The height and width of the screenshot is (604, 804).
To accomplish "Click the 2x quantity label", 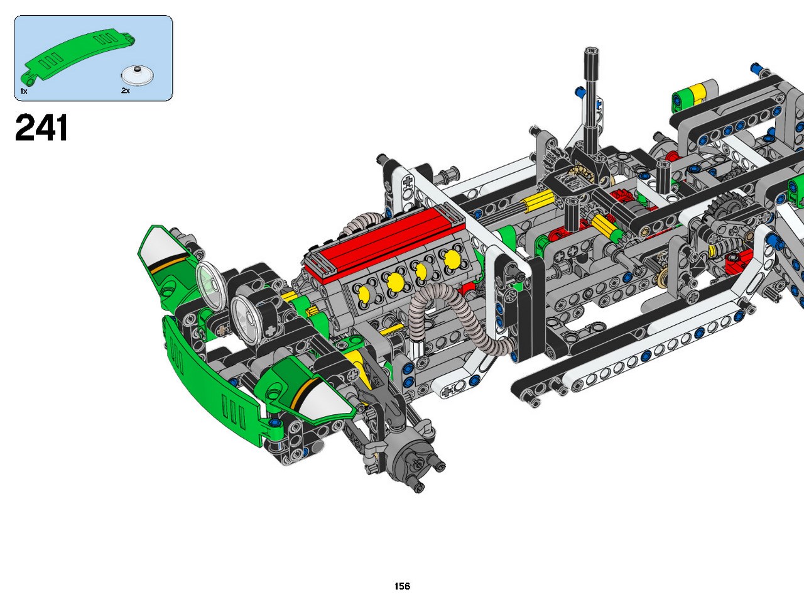I will tap(126, 91).
